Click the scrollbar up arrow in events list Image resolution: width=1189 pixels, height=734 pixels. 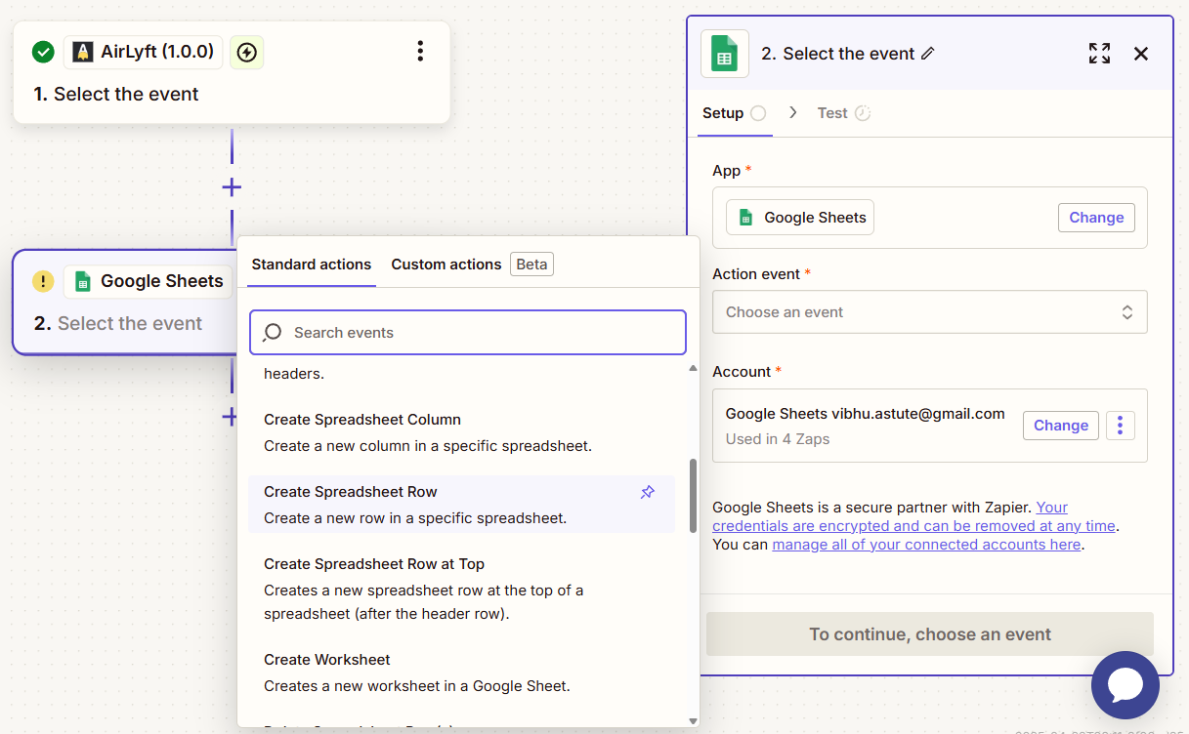pos(694,368)
